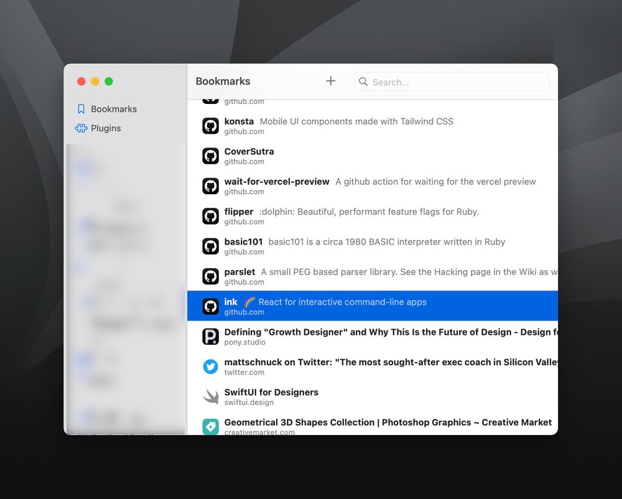Click the magnifier icon in search

click(x=363, y=82)
